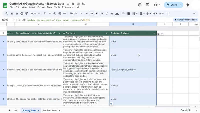Open version history clock icon
The width and height of the screenshot is (200, 113).
click(x=140, y=5)
